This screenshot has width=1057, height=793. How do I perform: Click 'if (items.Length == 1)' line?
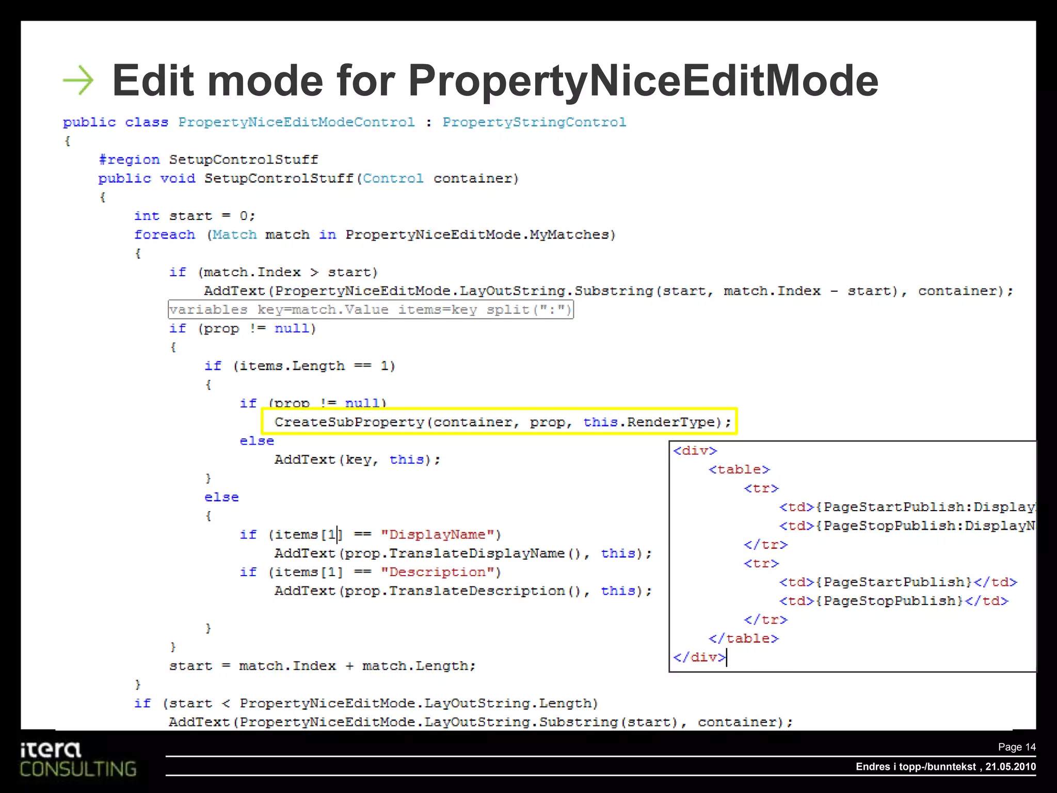300,366
